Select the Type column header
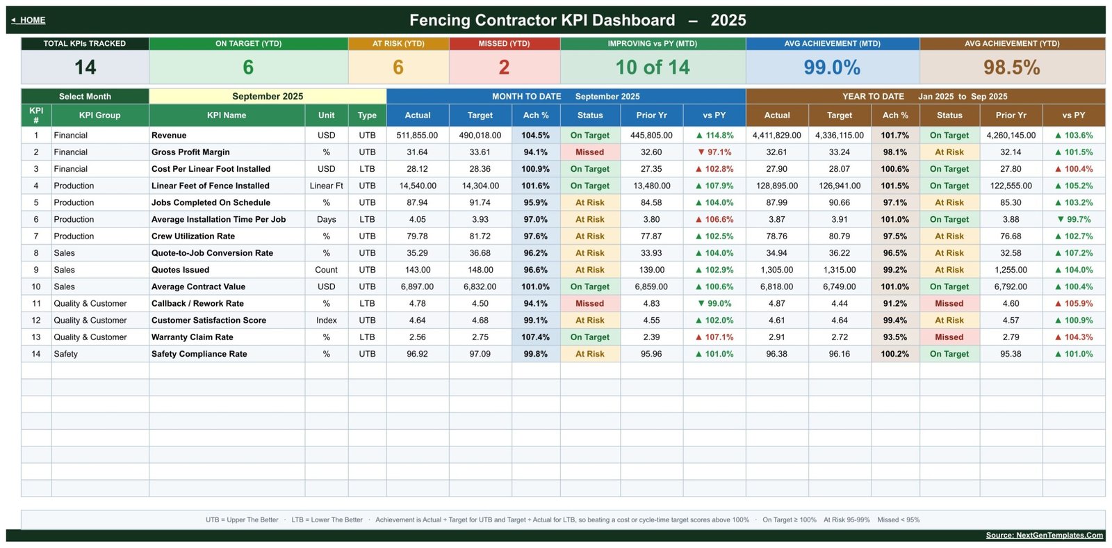Viewport: 1112px width, 548px height. 367,115
